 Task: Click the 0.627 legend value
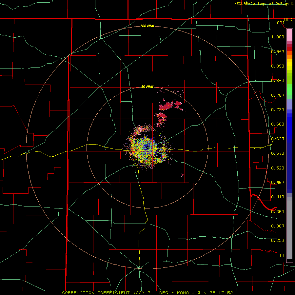click(278, 139)
